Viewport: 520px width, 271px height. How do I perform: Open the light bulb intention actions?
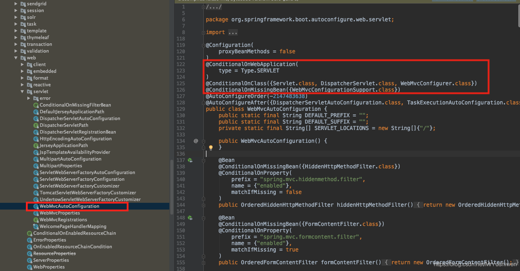210,147
